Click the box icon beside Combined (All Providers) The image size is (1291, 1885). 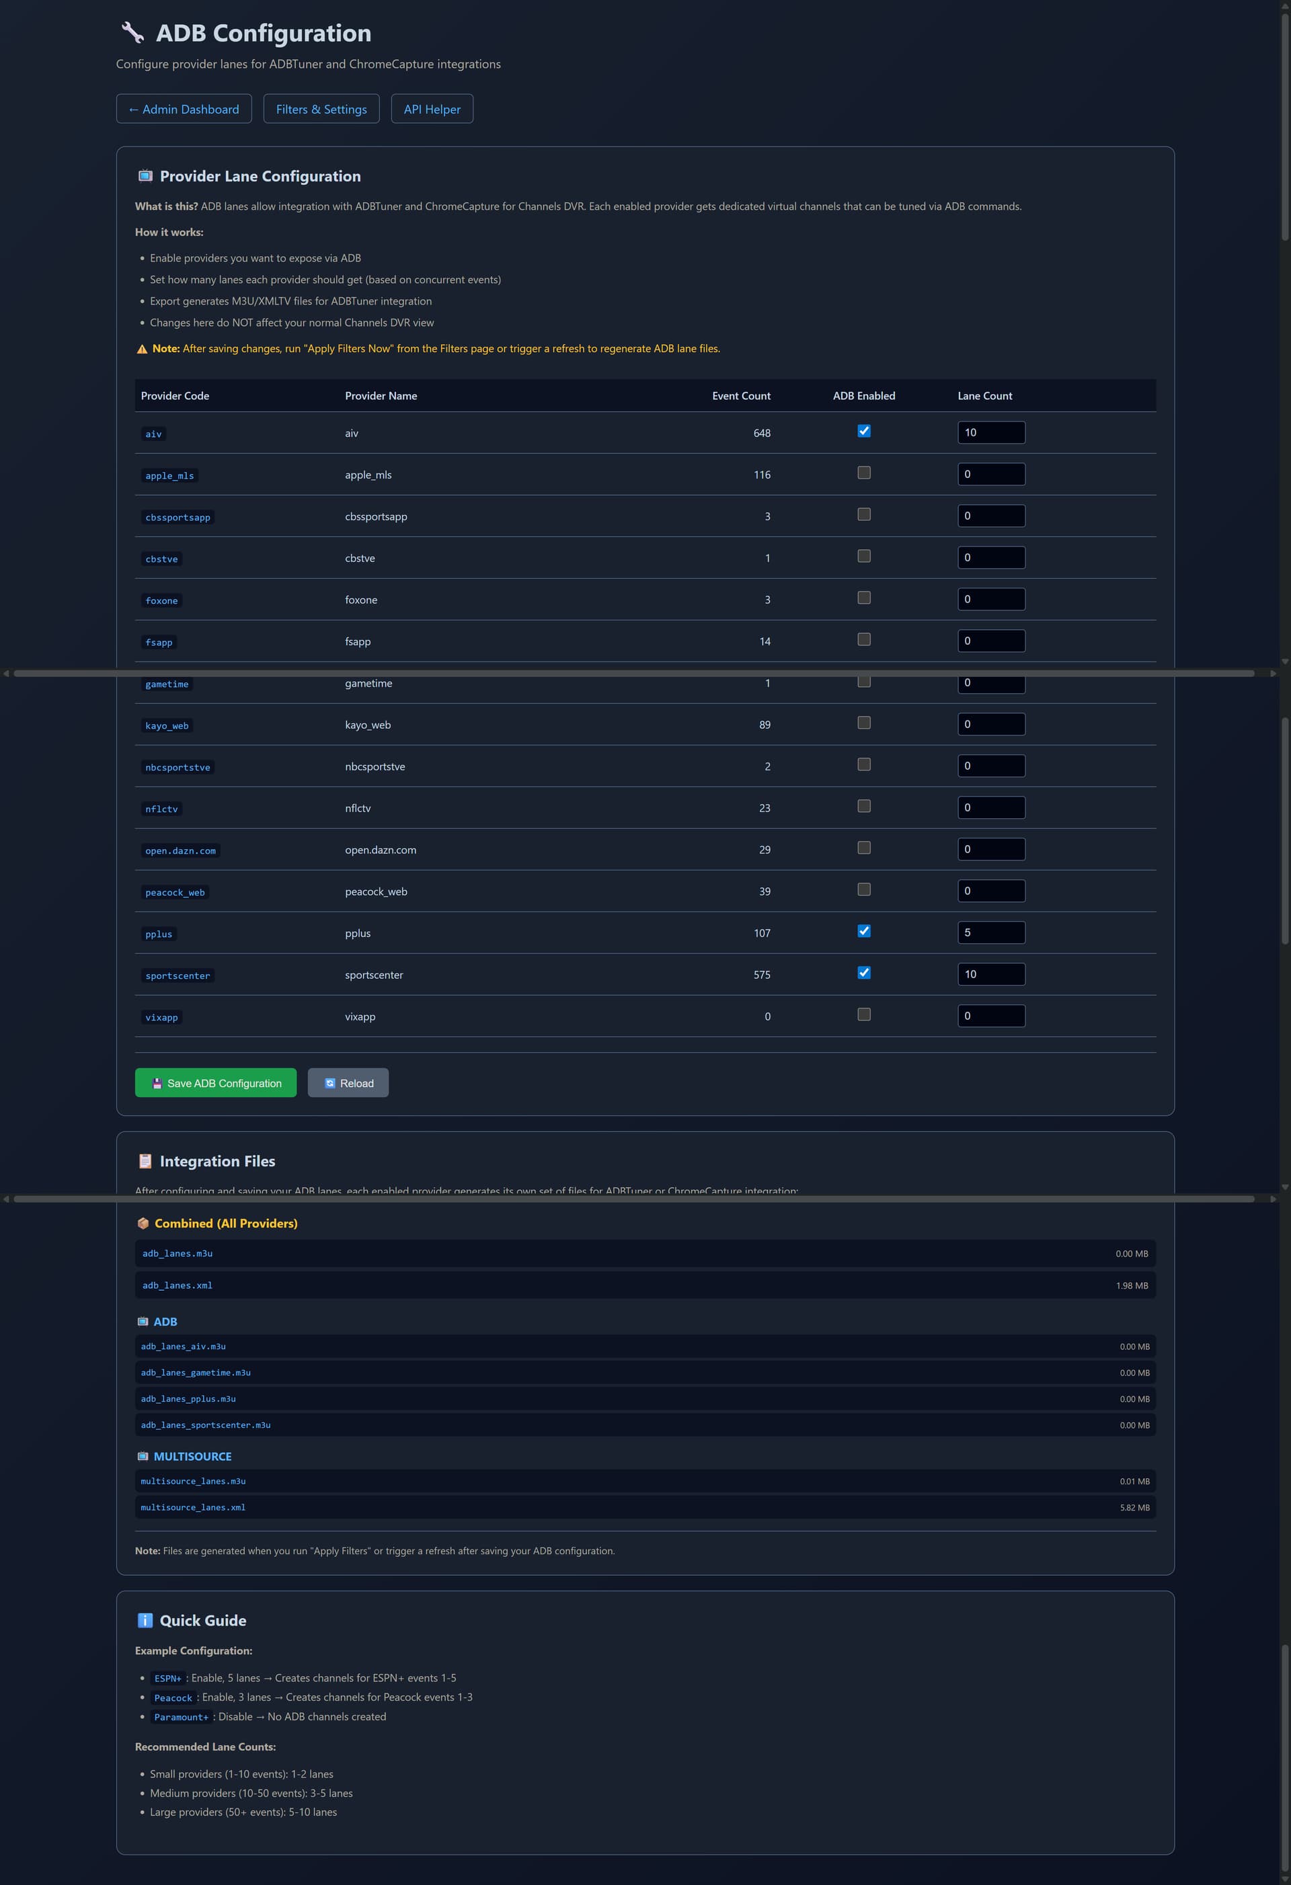143,1224
